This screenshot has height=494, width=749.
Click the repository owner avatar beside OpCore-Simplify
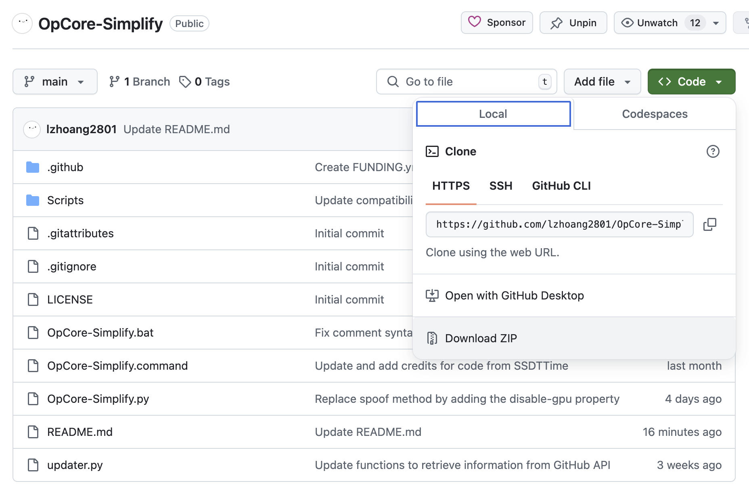point(22,23)
